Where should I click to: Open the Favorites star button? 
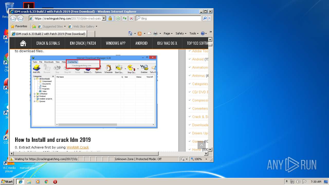click(x=19, y=26)
